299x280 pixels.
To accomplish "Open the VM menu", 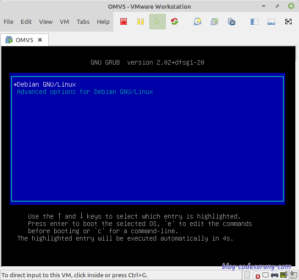I will pos(64,22).
